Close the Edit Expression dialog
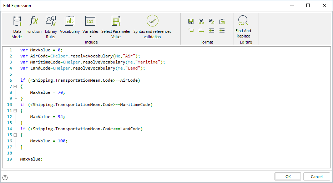The image size is (333, 183). click(x=324, y=5)
